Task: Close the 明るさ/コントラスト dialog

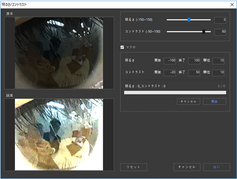Action: point(230,4)
